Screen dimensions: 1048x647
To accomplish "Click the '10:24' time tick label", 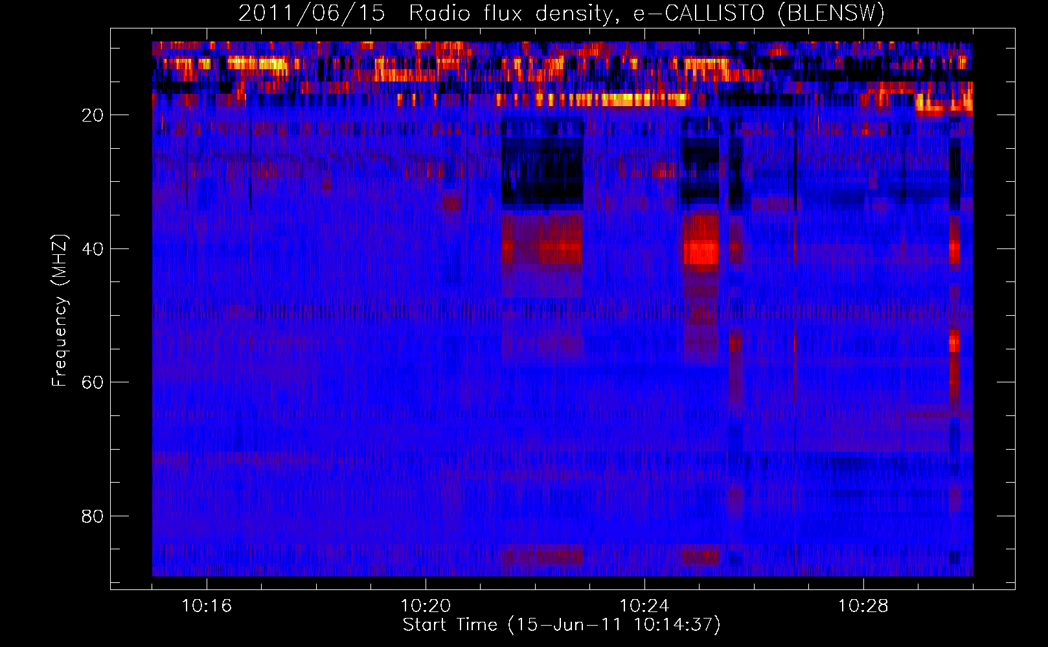I will pyautogui.click(x=644, y=606).
